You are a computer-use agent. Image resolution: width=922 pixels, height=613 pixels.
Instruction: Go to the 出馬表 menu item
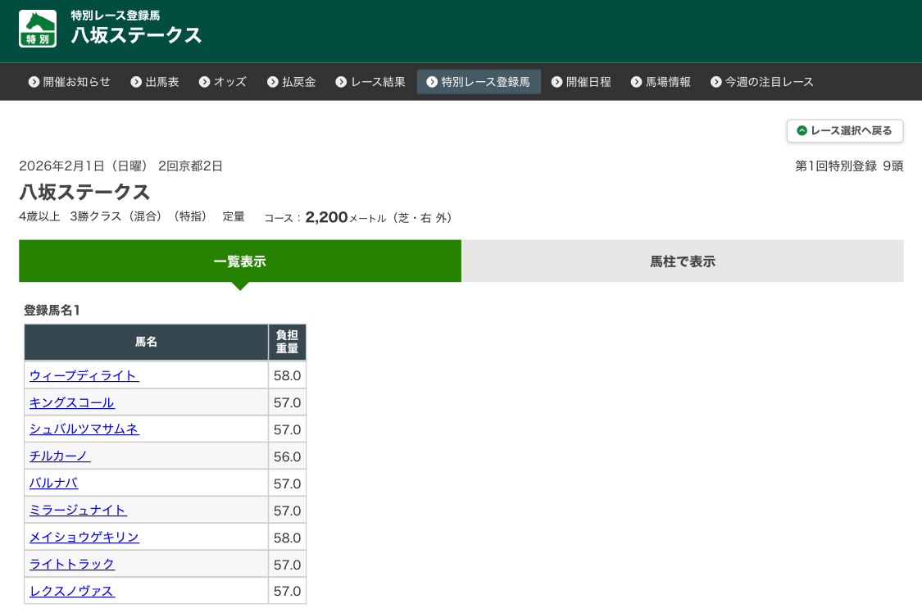coord(155,82)
